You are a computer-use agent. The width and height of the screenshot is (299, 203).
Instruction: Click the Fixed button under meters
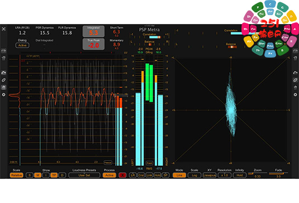[149, 163]
